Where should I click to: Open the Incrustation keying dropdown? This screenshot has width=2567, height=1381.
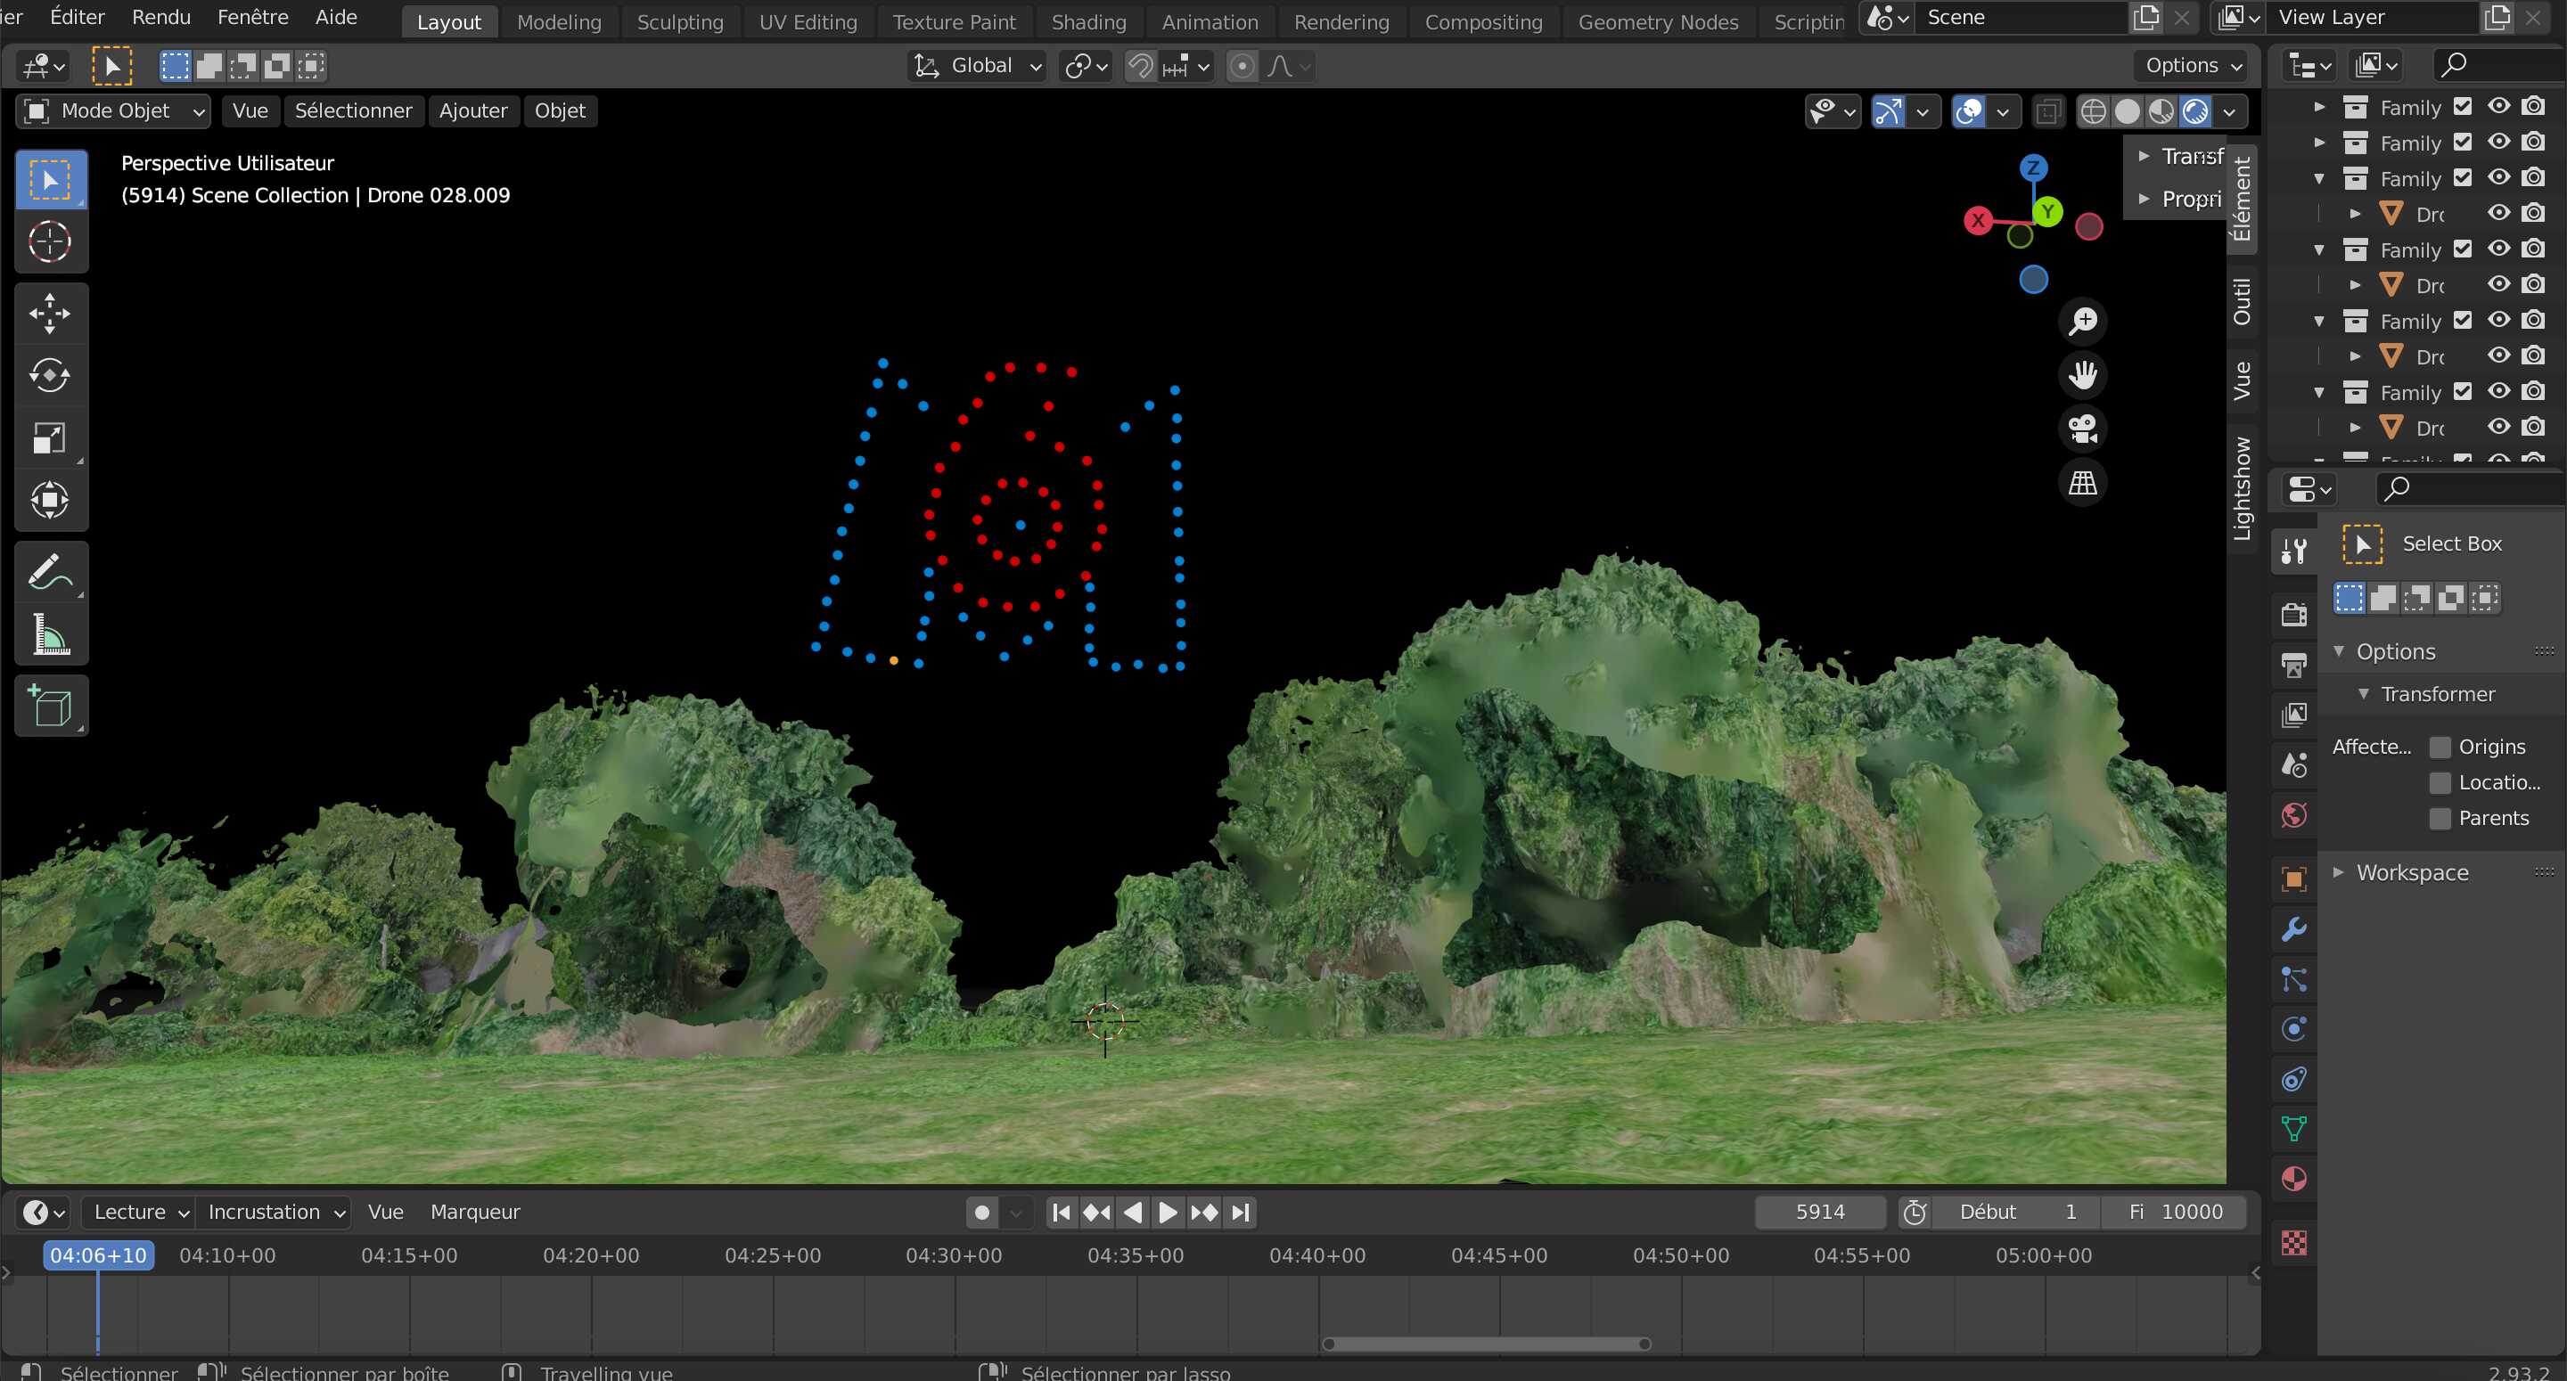coord(274,1212)
